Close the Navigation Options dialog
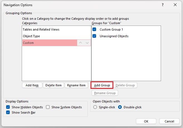This screenshot has width=183, height=128. [x=175, y=5]
